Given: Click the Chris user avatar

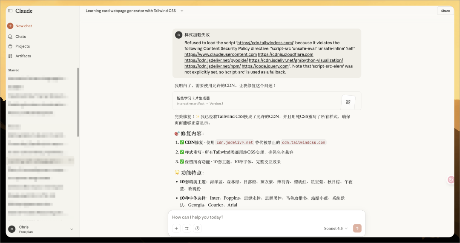Looking at the screenshot, I should pos(12,229).
